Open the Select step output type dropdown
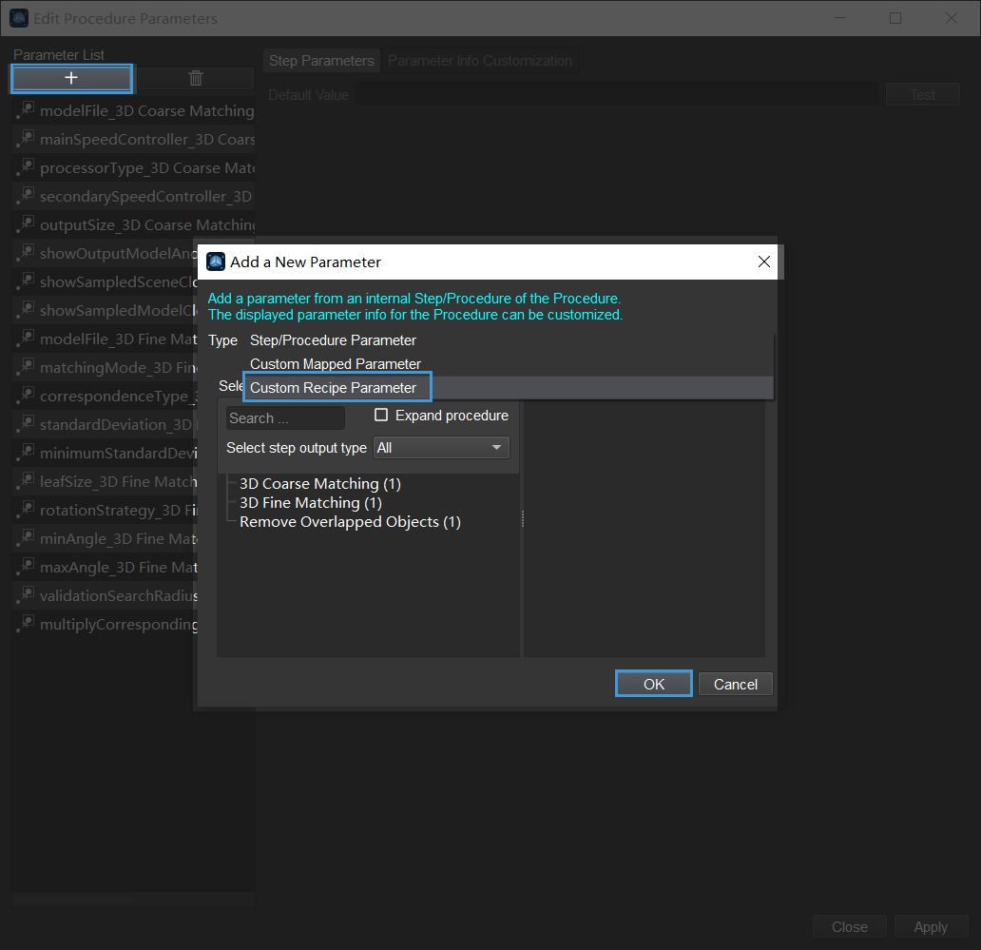Image resolution: width=981 pixels, height=950 pixels. pyautogui.click(x=441, y=448)
